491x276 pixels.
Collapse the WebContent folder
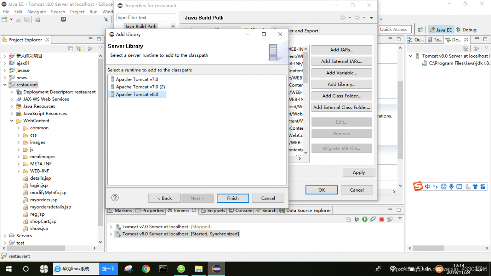tap(12, 121)
